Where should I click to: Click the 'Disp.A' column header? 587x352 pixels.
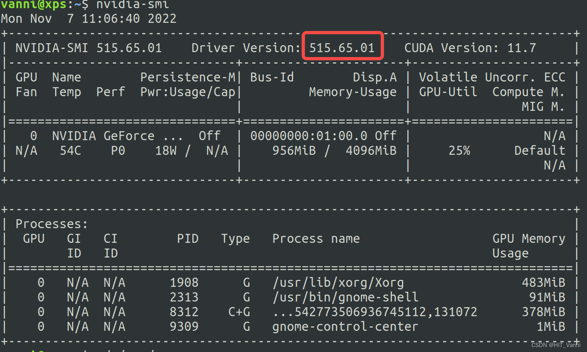(x=375, y=77)
